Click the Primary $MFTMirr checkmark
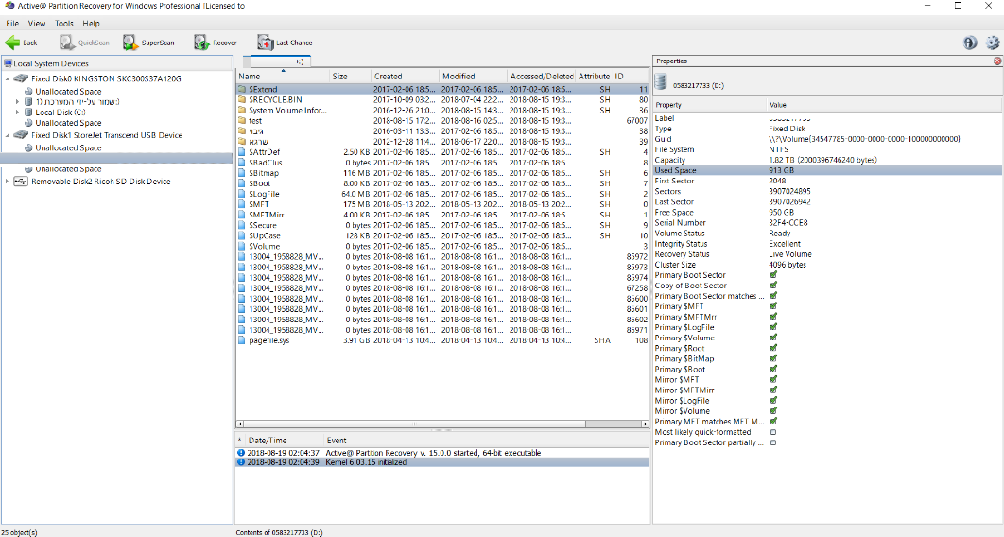This screenshot has height=537, width=1004. click(773, 317)
